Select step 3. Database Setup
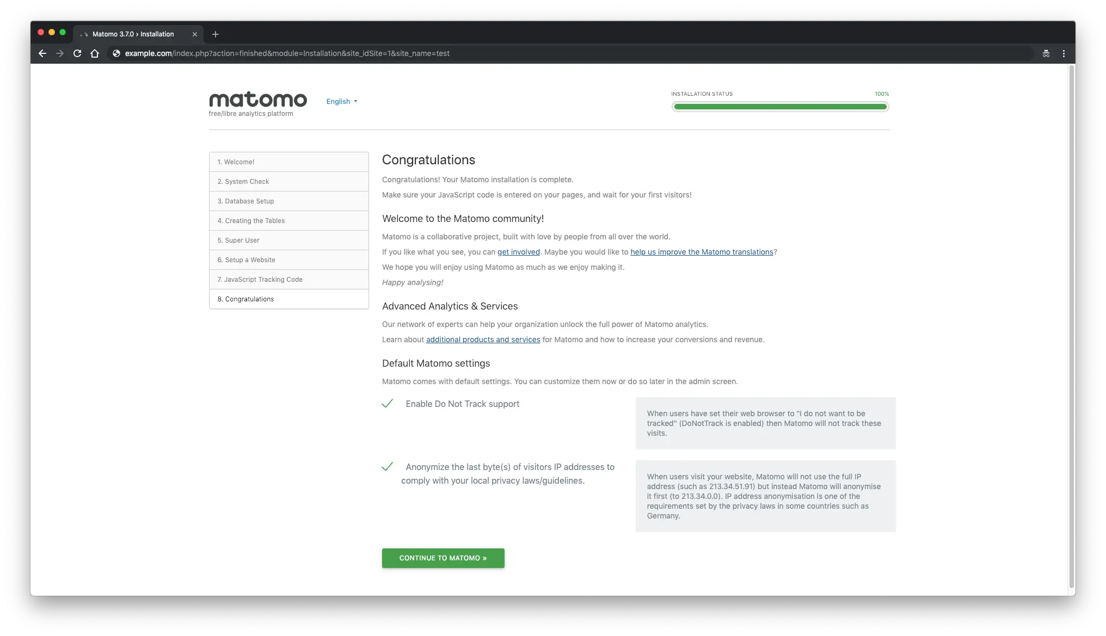 pyautogui.click(x=288, y=201)
